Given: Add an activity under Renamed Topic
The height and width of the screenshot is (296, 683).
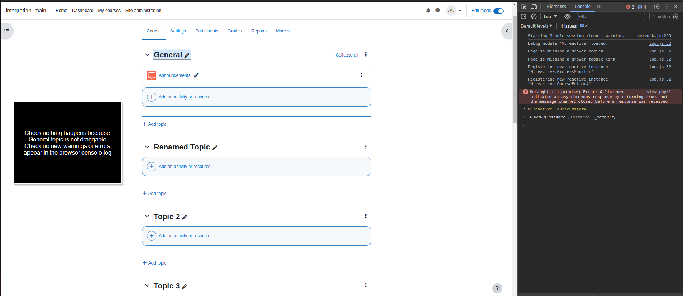Looking at the screenshot, I should click(x=257, y=167).
